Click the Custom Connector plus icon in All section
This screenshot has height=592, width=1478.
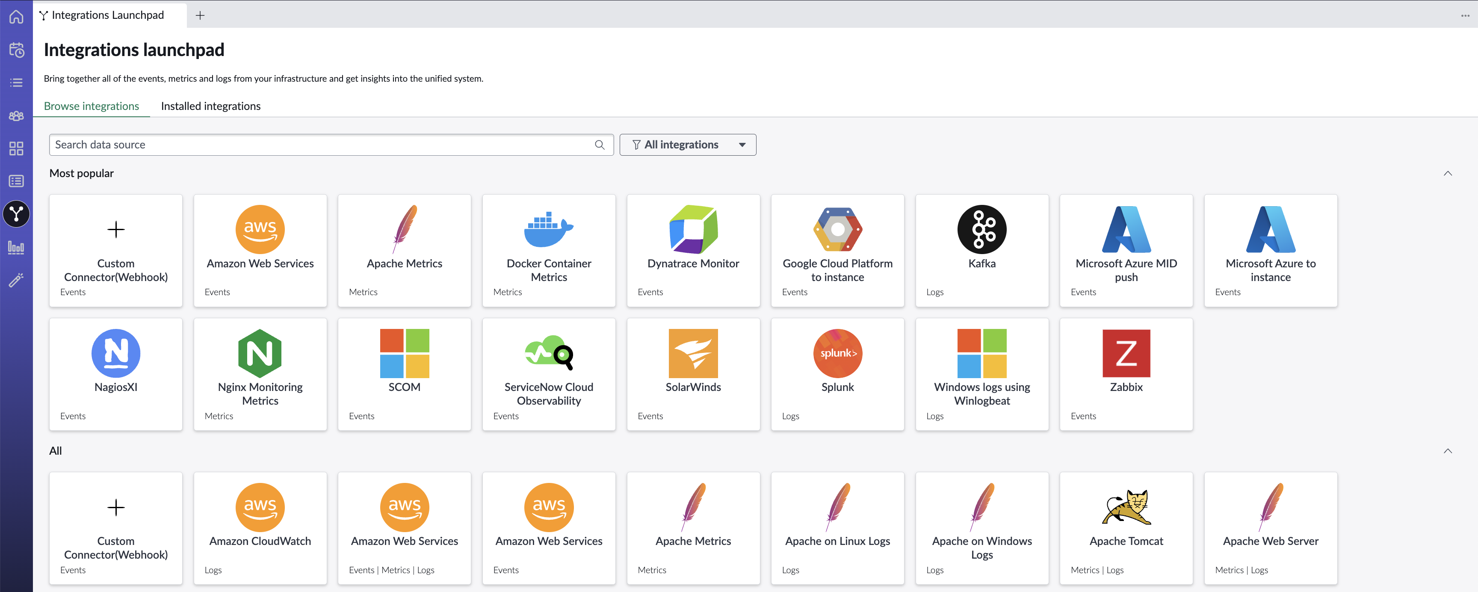click(116, 508)
